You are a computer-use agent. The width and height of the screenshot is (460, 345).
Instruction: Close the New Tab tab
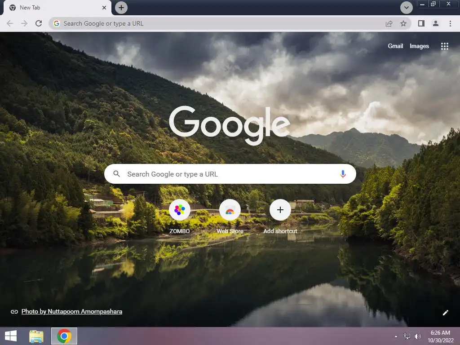click(x=104, y=8)
